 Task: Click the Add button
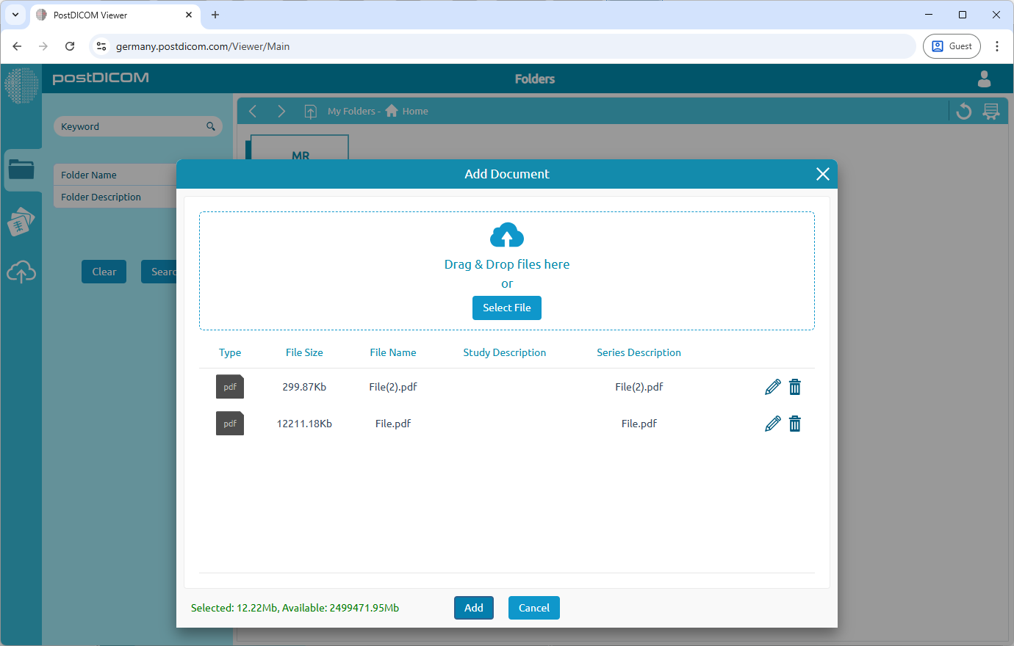pos(473,608)
